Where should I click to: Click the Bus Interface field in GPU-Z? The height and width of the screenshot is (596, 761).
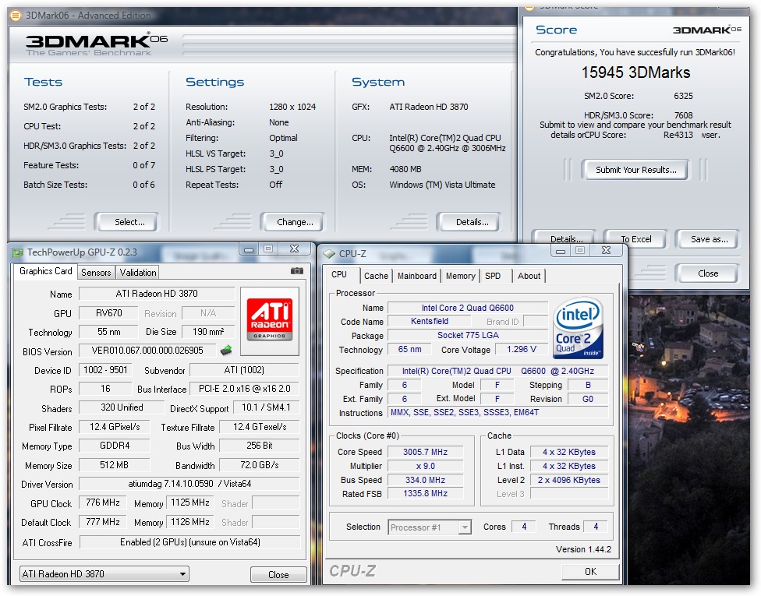coord(245,389)
